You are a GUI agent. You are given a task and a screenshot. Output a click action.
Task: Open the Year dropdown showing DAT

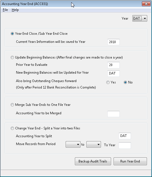tap(140, 18)
